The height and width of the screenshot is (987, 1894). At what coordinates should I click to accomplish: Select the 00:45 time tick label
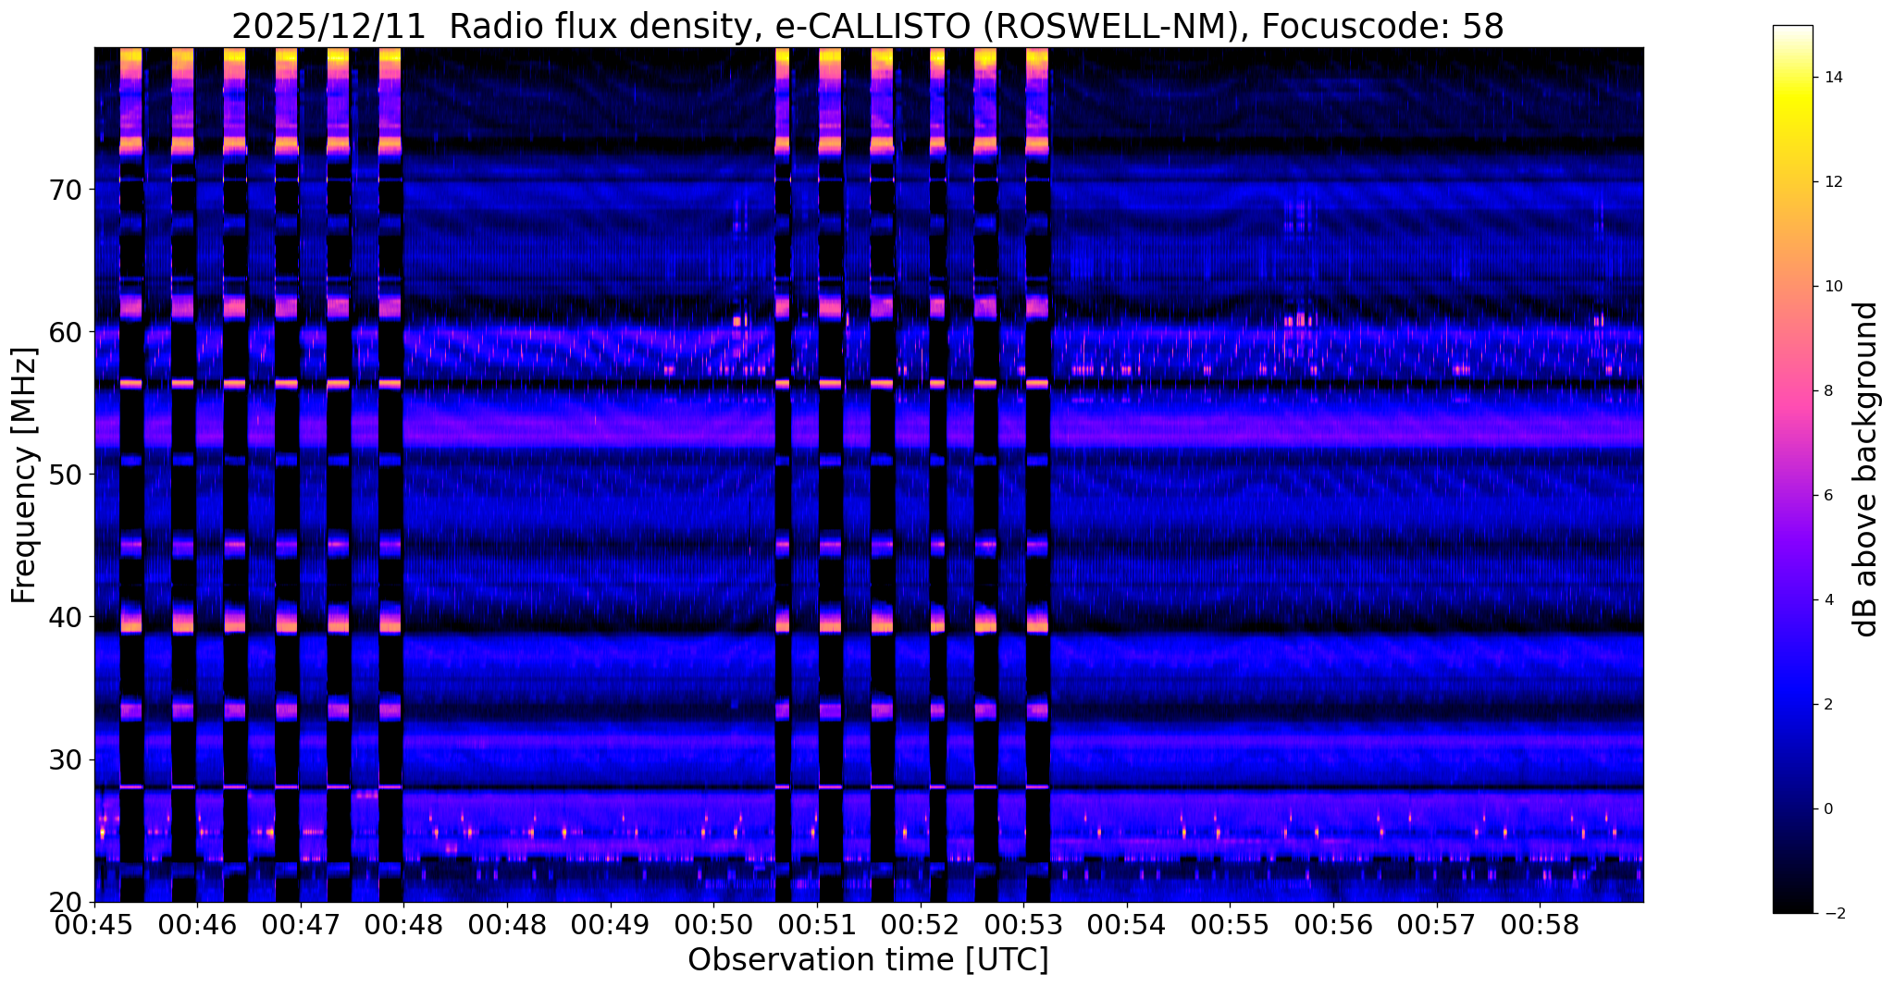(x=94, y=923)
